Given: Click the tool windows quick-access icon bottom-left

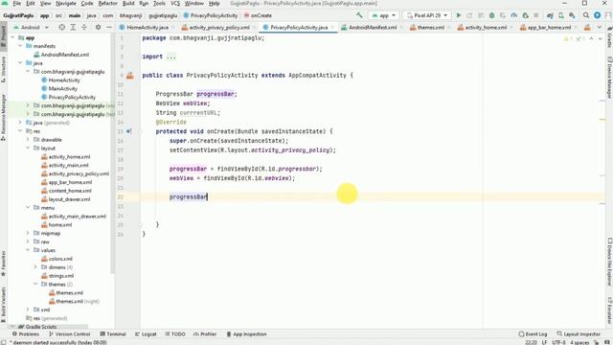Looking at the screenshot, I should point(4,342).
